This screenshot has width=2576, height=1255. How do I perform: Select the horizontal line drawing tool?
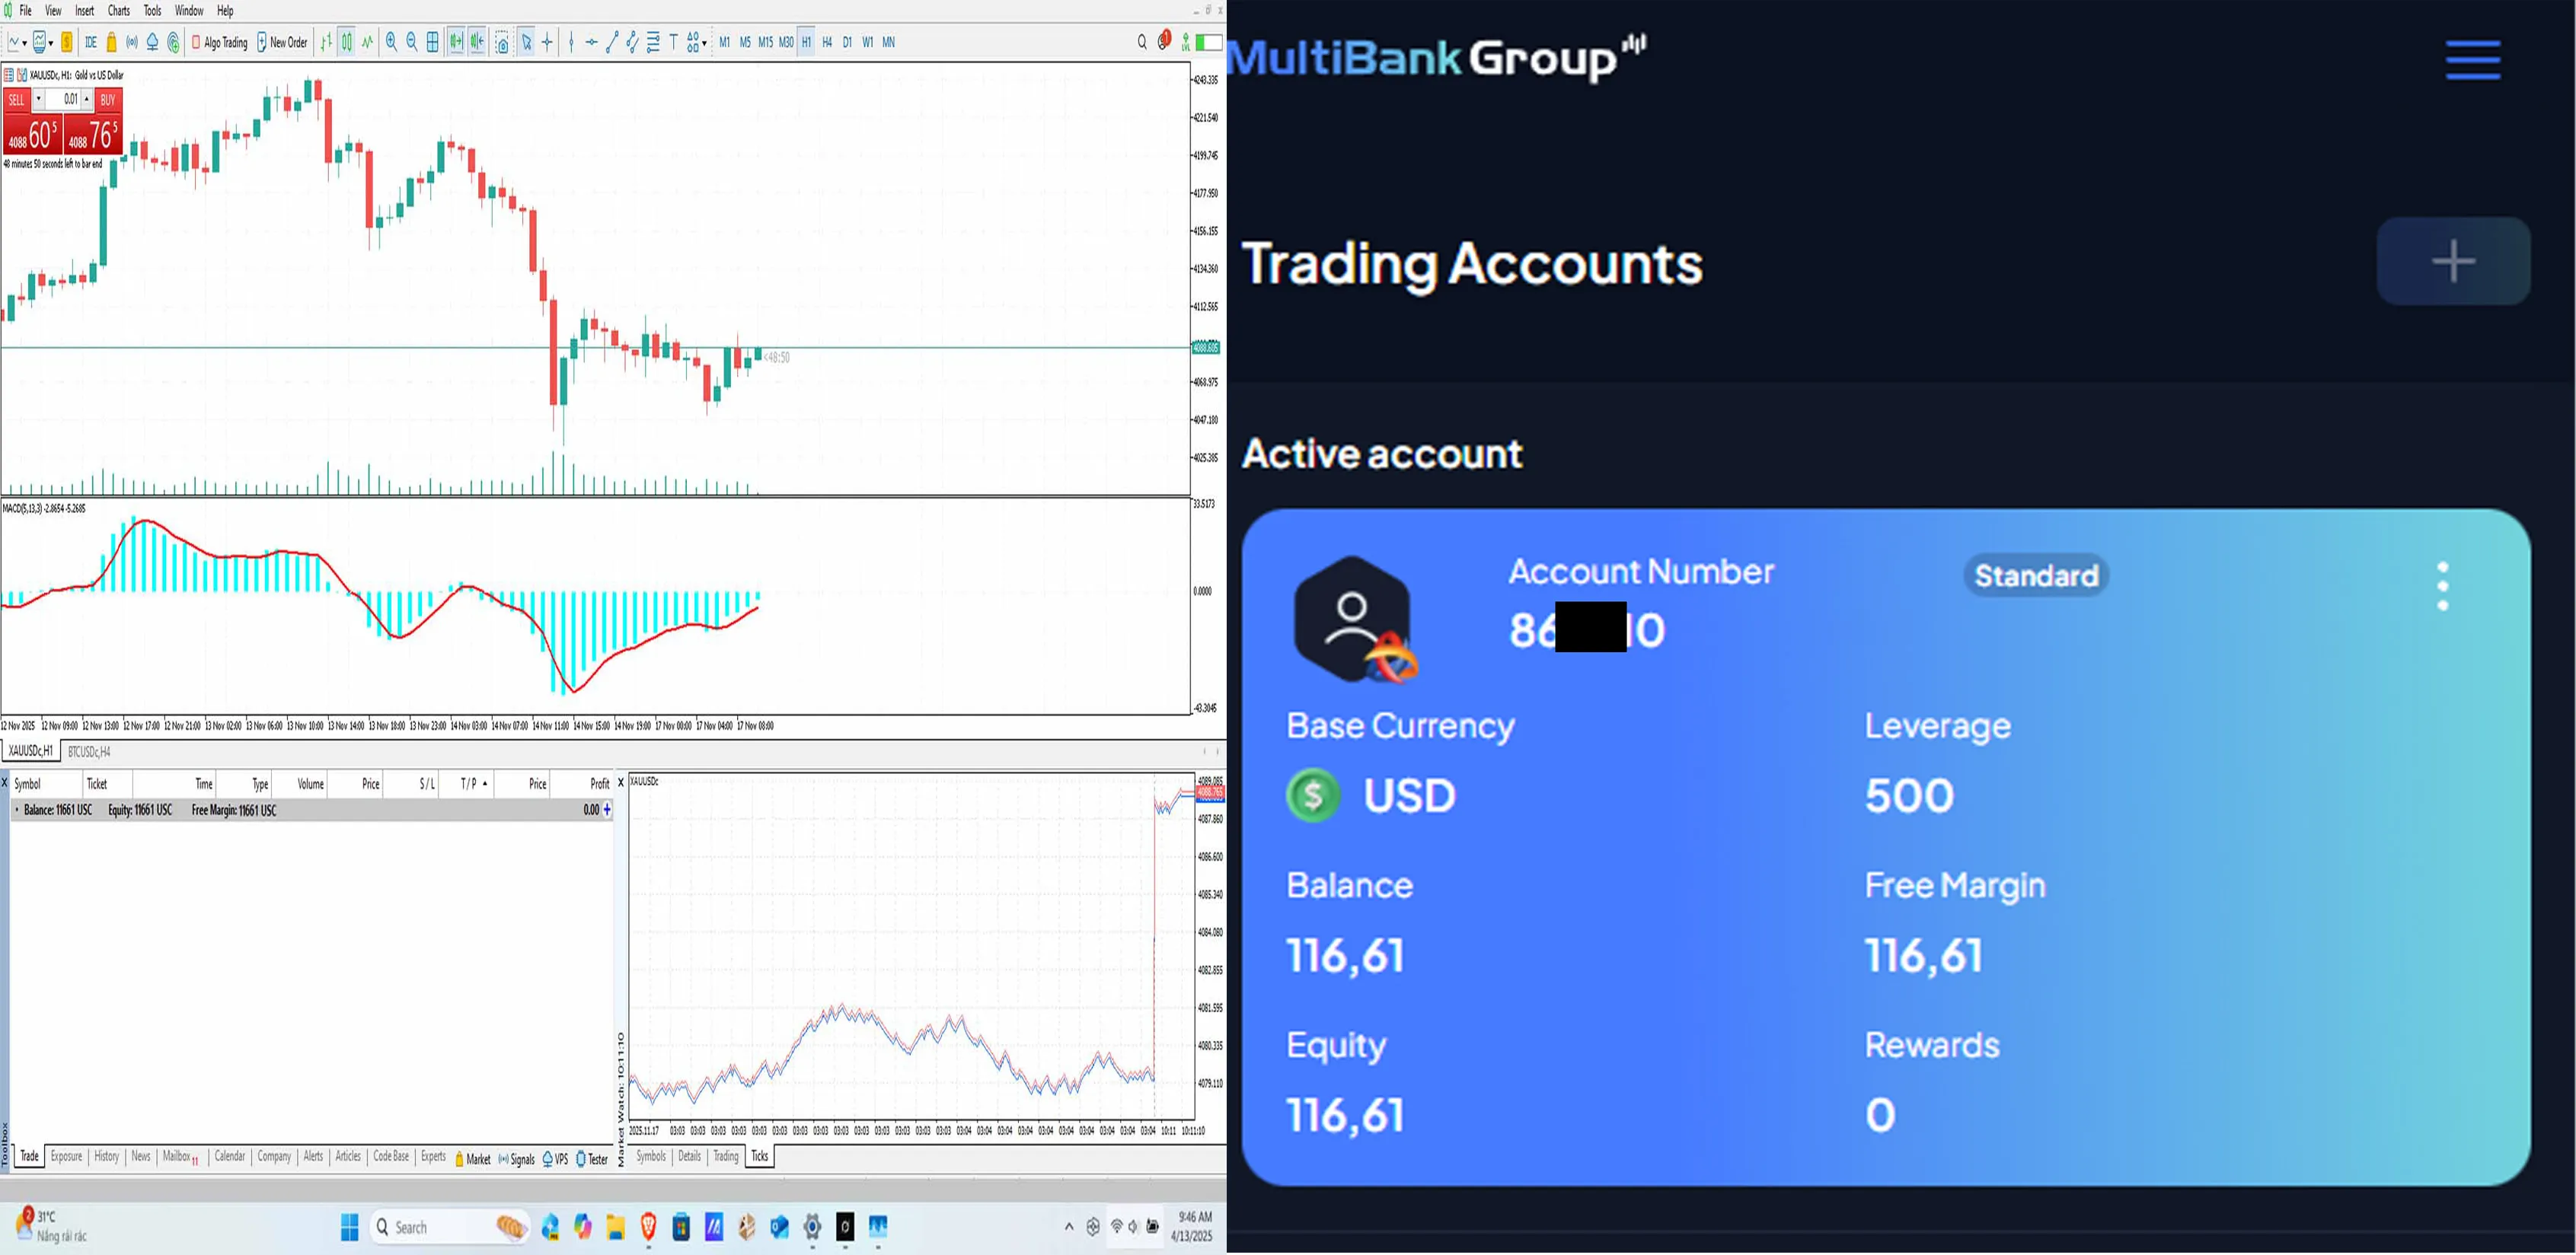(x=591, y=42)
